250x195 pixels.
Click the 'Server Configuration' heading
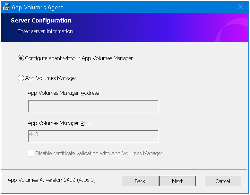coord(41,21)
